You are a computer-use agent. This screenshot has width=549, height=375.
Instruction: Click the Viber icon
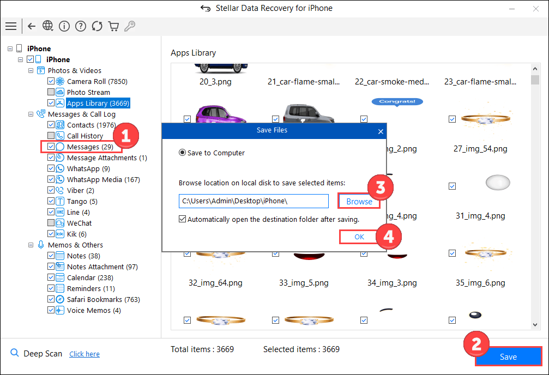point(60,190)
